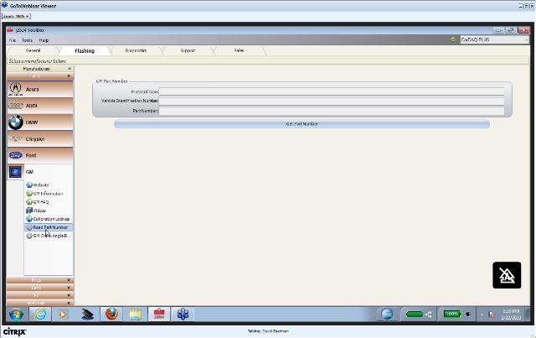Viewport: 536px width, 338px height.
Task: Click the Get Part Number button
Action: pos(301,124)
